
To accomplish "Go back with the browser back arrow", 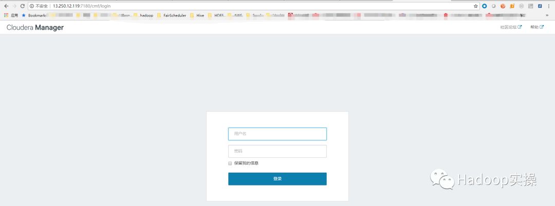I will [x=6, y=6].
